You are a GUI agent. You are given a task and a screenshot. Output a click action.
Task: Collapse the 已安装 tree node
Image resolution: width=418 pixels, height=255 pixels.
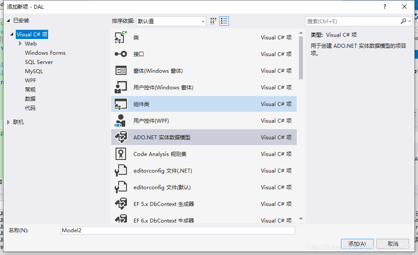click(x=8, y=21)
